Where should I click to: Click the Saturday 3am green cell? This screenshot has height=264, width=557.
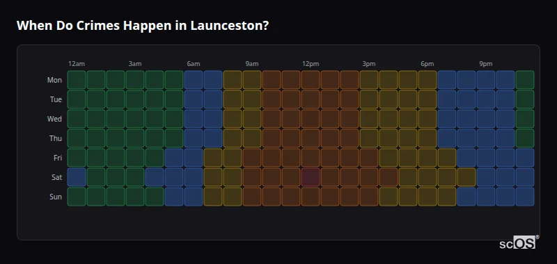tap(135, 177)
